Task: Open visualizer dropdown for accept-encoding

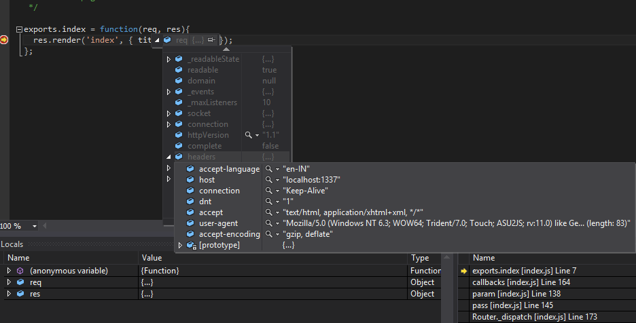Action: 278,235
